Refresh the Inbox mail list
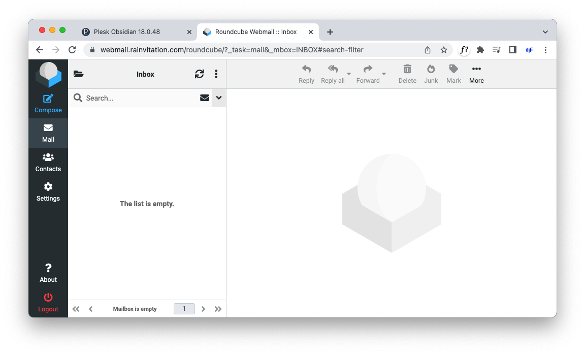Viewport: 585px width, 355px height. coord(200,74)
